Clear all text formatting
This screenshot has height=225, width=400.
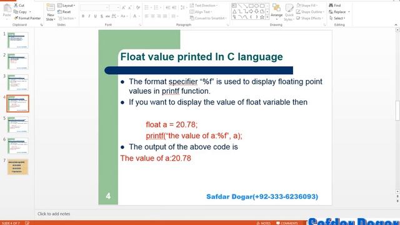pos(138,7)
